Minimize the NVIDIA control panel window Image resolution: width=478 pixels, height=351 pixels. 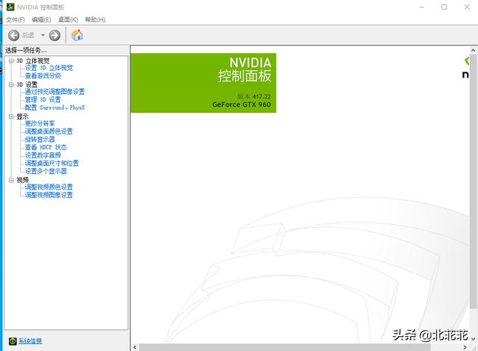(422, 7)
